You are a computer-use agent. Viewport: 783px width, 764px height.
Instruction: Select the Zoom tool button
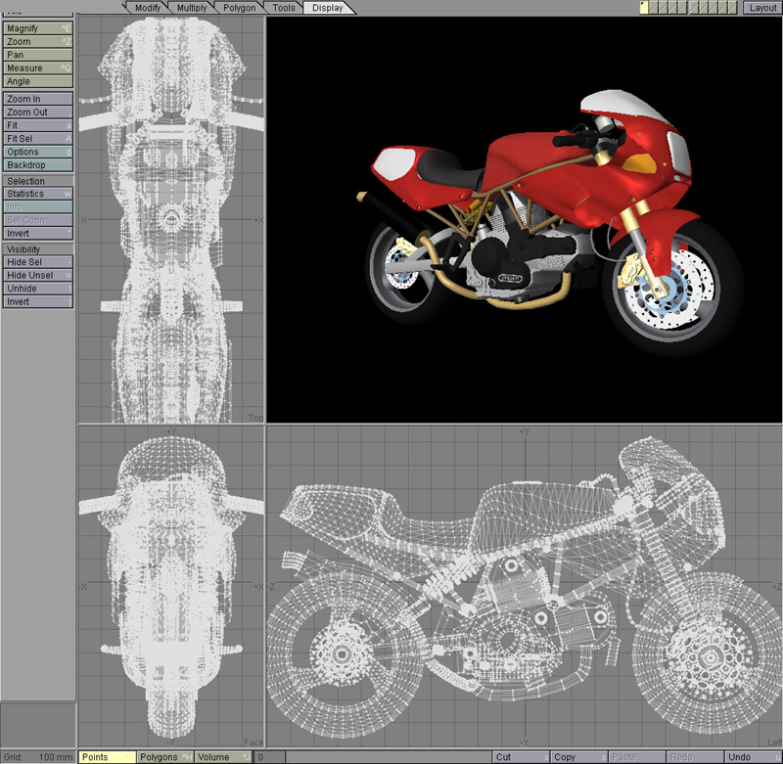(38, 41)
